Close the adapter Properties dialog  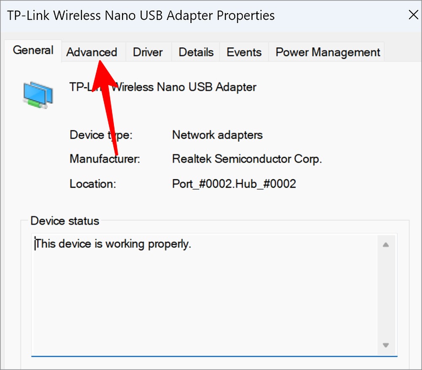pos(414,16)
